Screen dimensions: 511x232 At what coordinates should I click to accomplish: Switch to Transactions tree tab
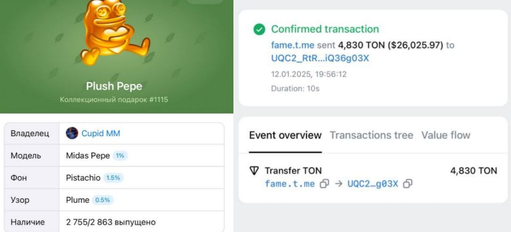point(371,135)
